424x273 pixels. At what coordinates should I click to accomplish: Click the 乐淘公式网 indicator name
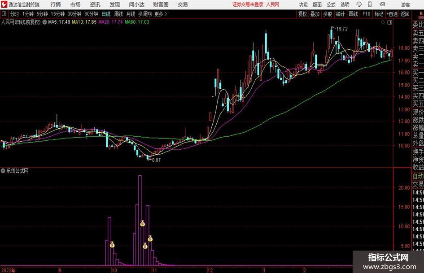coord(17,171)
